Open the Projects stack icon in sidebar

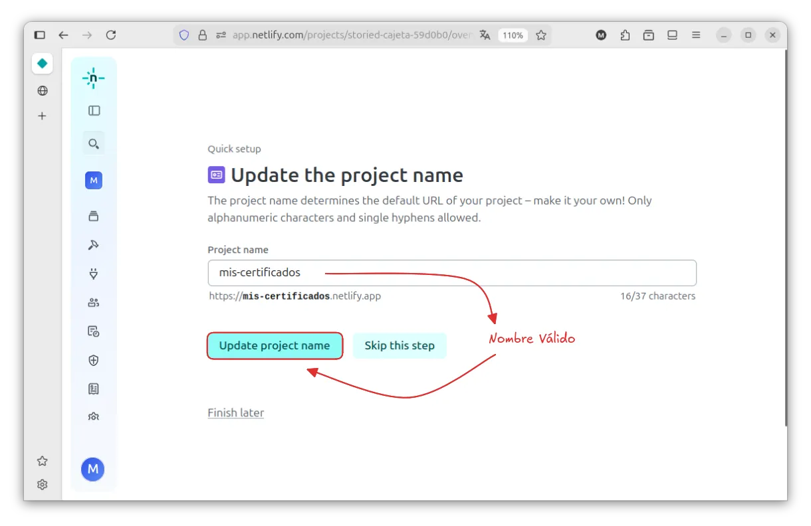[x=94, y=216]
